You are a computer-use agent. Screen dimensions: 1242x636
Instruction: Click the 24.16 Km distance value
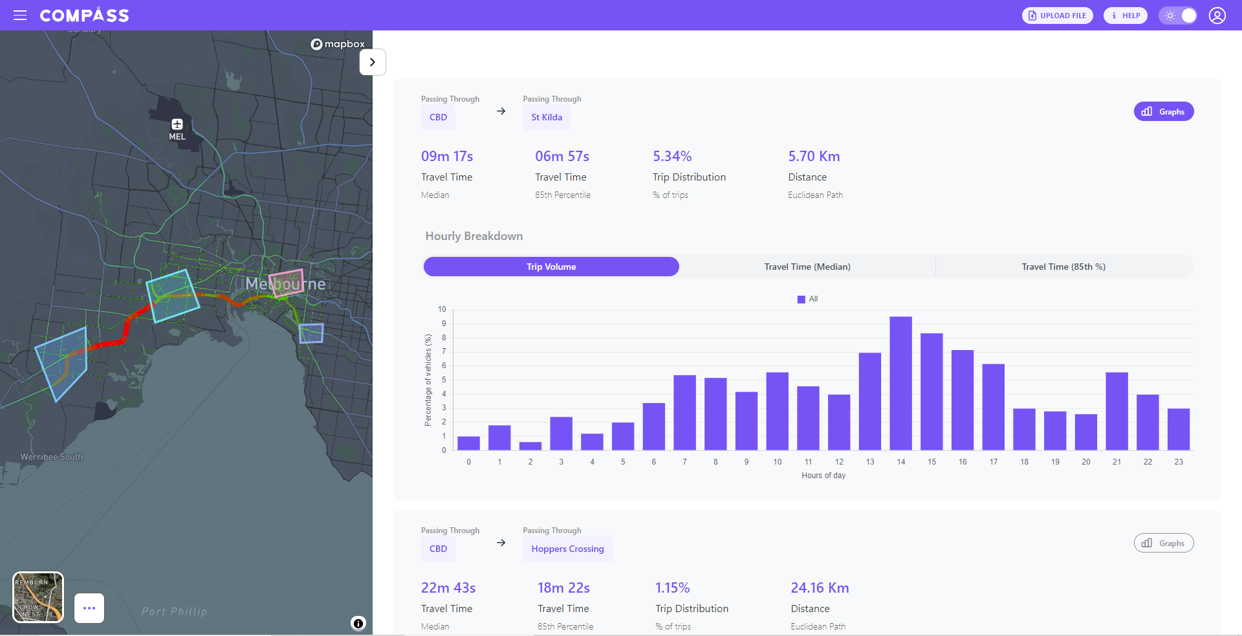point(820,588)
